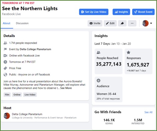This screenshot has width=157, height=131.
Task: Click the share arrow icon button
Action: click(x=122, y=23)
